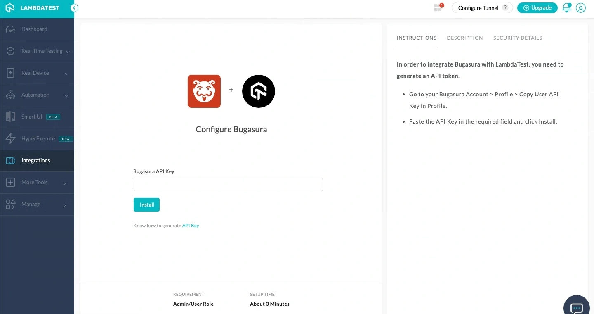This screenshot has height=314, width=594.
Task: Click the Bugasura API Key input field
Action: pyautogui.click(x=228, y=185)
